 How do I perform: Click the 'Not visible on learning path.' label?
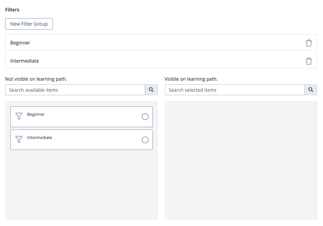[x=36, y=79]
